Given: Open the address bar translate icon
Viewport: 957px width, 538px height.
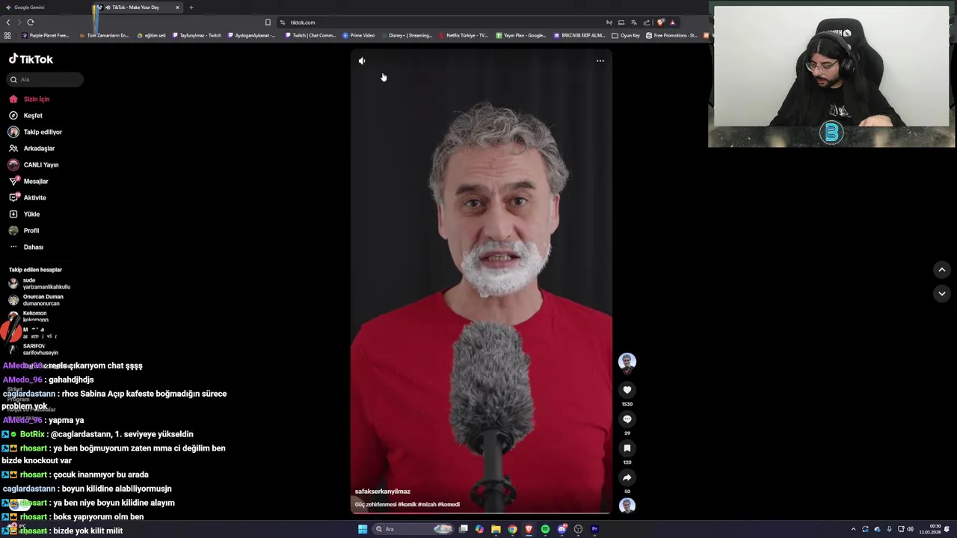Looking at the screenshot, I should (x=633, y=22).
